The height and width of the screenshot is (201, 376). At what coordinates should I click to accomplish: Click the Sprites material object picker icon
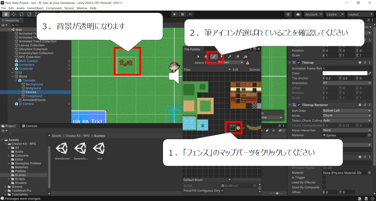(369, 135)
